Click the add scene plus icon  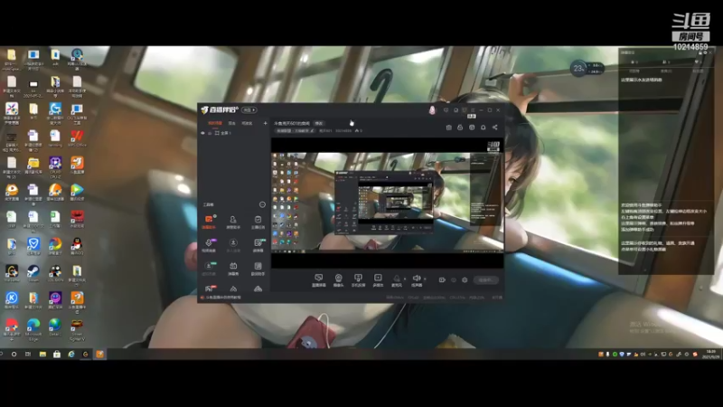point(265,123)
